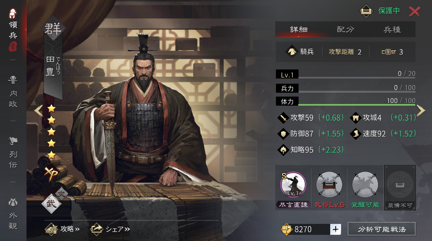Viewport: 432px width, 241px height.
Task: Tap the 装備不可 equipment slot
Action: 400,187
